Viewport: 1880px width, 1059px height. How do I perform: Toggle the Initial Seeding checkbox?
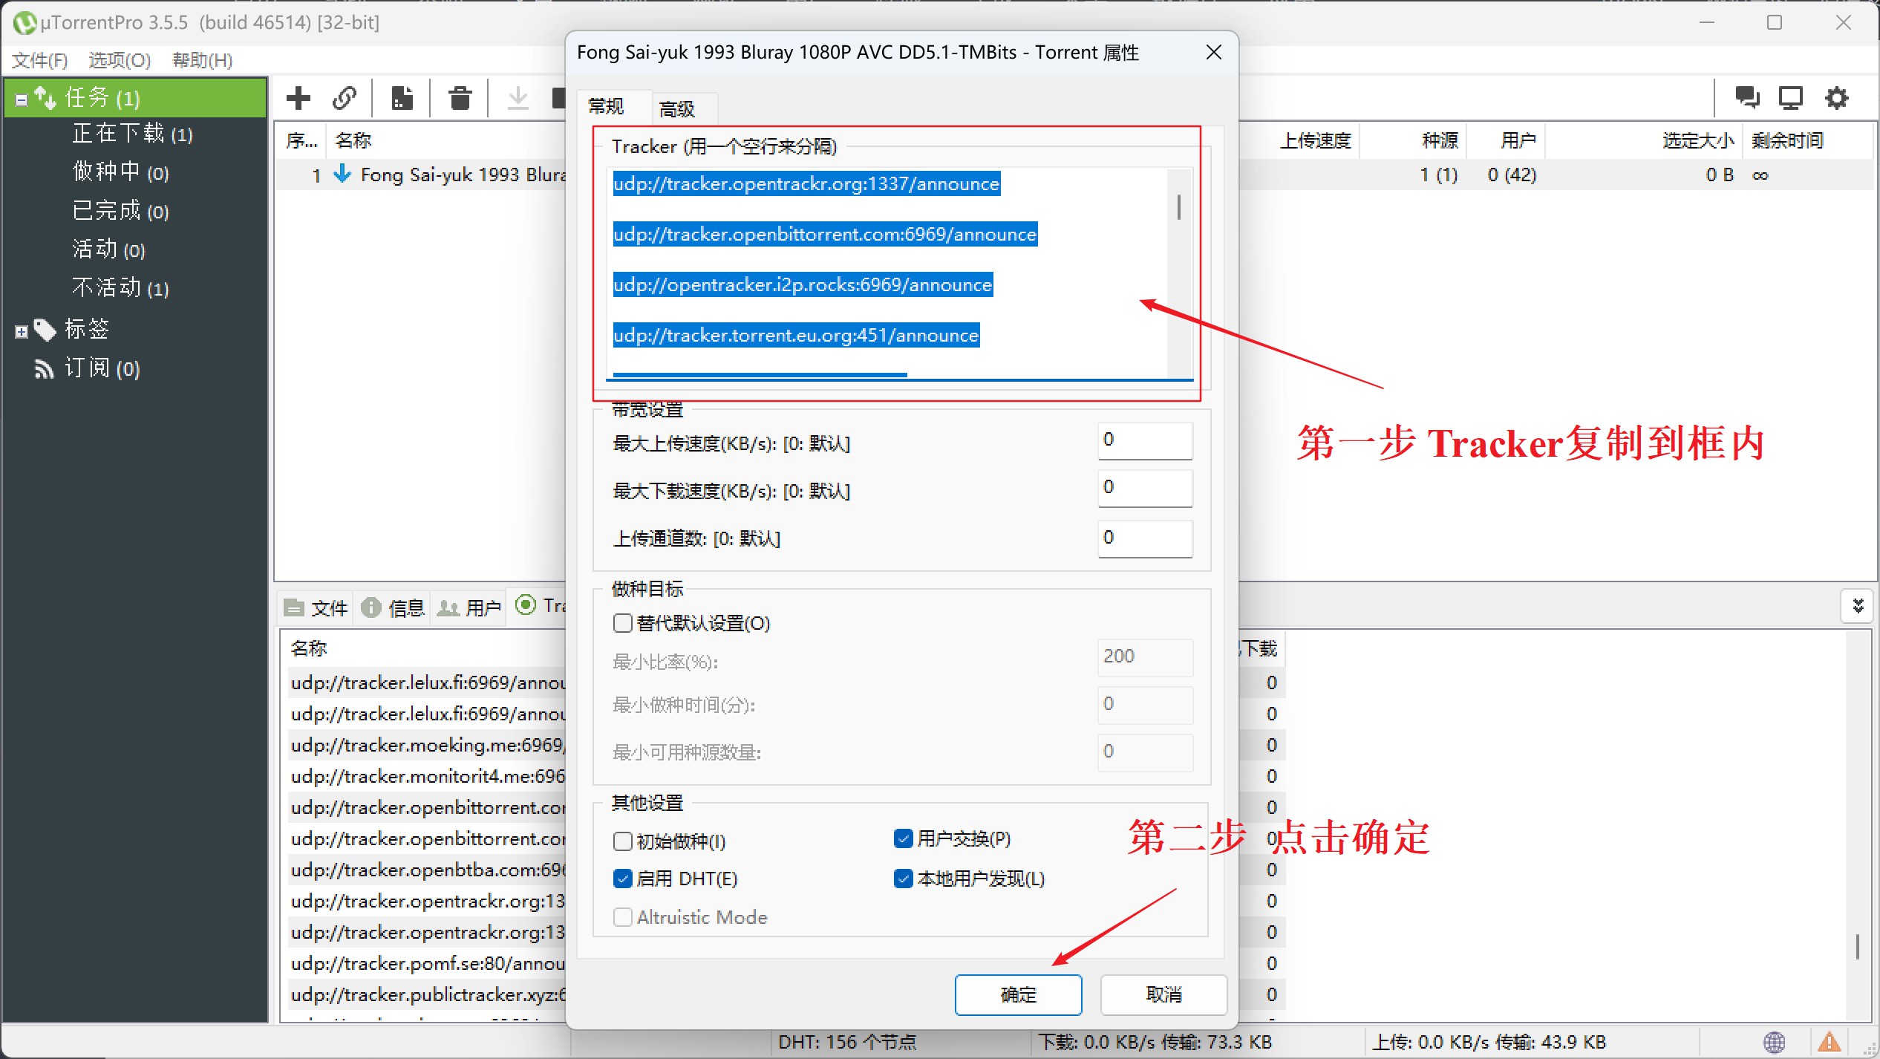[x=623, y=841]
